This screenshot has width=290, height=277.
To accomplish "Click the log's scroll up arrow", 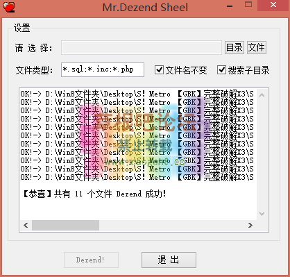I will [262, 95].
